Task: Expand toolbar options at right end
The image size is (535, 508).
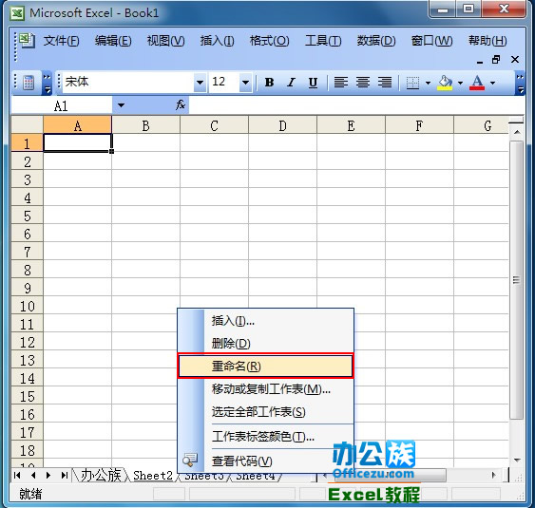Action: (520, 83)
